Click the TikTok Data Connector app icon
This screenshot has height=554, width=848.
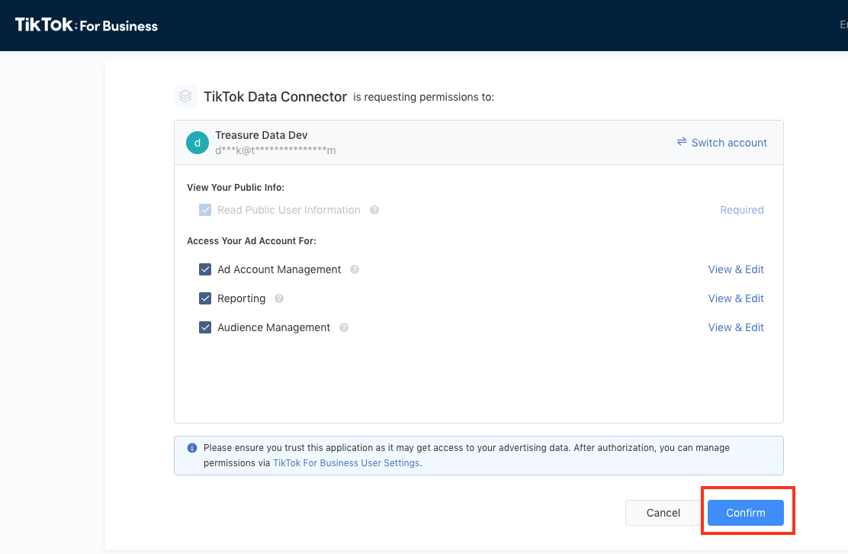[x=185, y=96]
